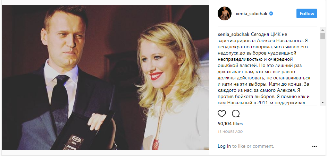
Task: Like the post with the heart icon
Action: [222, 114]
